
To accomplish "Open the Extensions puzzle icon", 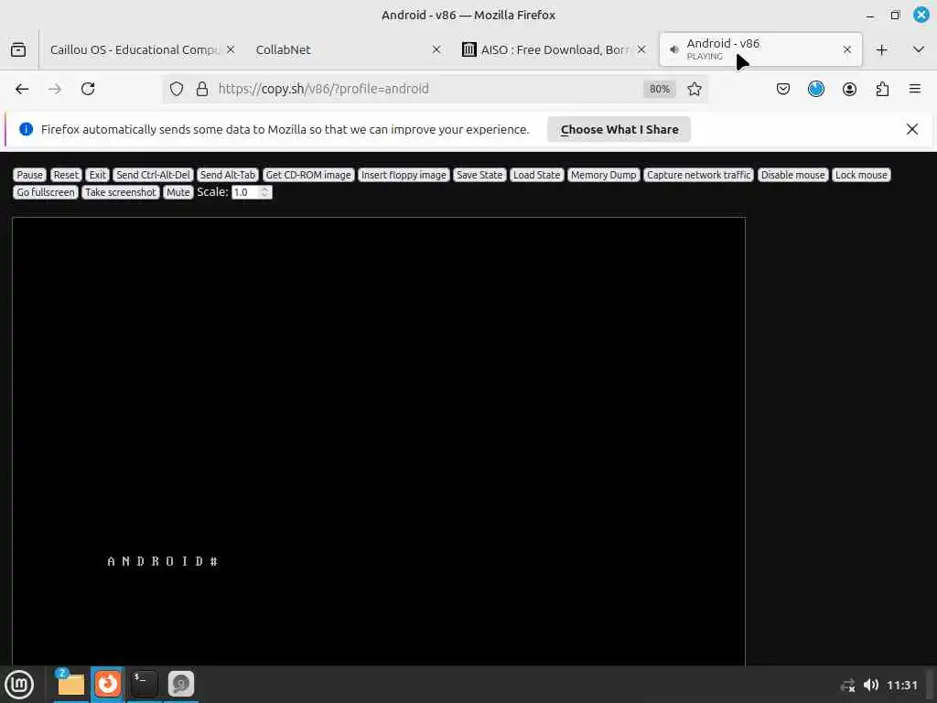I will (882, 89).
